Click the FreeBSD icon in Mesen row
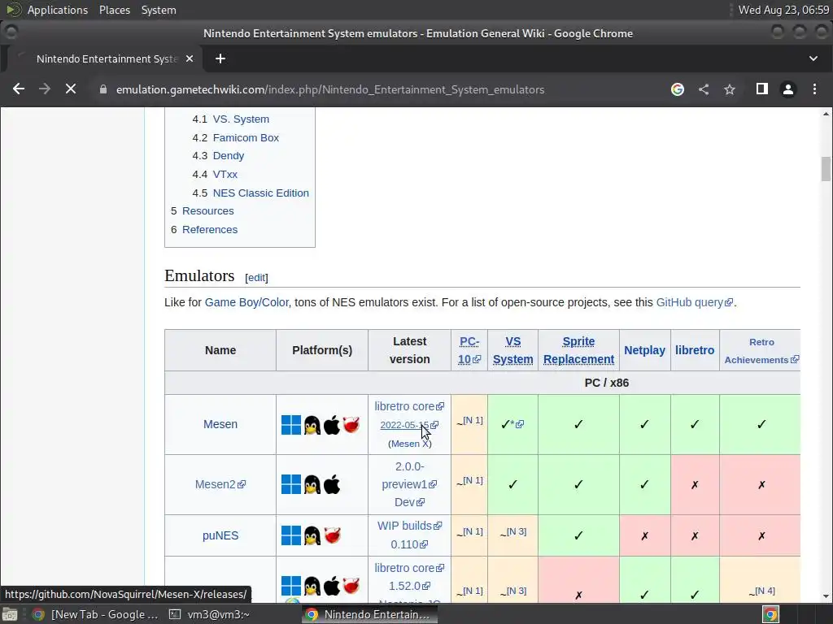Image resolution: width=833 pixels, height=624 pixels. point(351,424)
